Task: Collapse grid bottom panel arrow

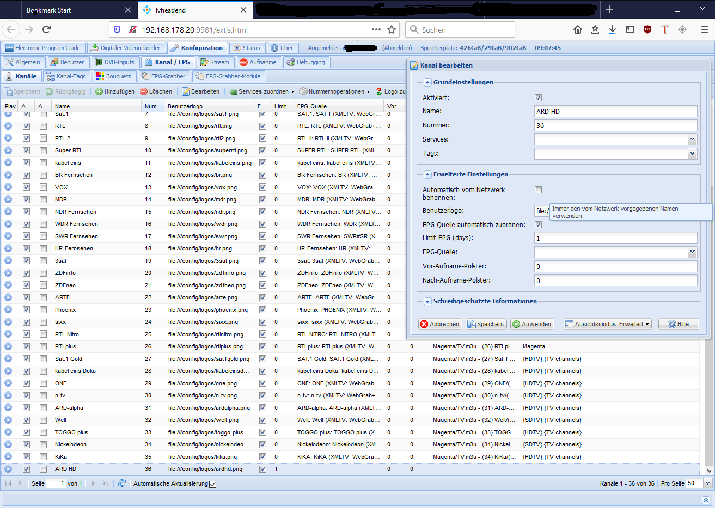Action: [x=706, y=500]
